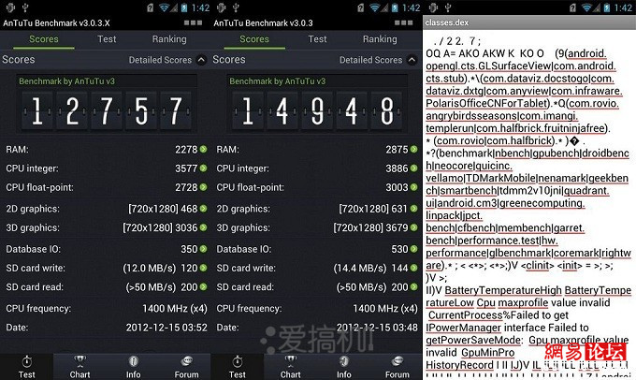Select Date 2012-12-15 03:52 value
Image resolution: width=636 pixels, height=380 pixels.
click(166, 328)
